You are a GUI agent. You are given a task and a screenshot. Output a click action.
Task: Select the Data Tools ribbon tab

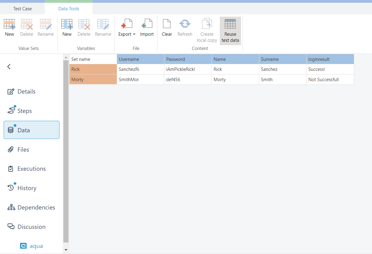pyautogui.click(x=69, y=9)
